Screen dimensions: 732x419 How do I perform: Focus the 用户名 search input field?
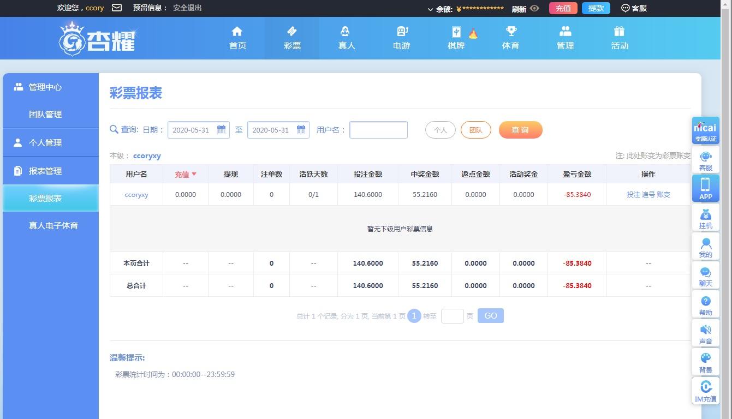tap(378, 130)
